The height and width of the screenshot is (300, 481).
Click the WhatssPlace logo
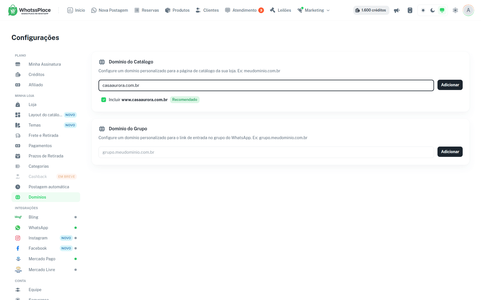[x=29, y=10]
